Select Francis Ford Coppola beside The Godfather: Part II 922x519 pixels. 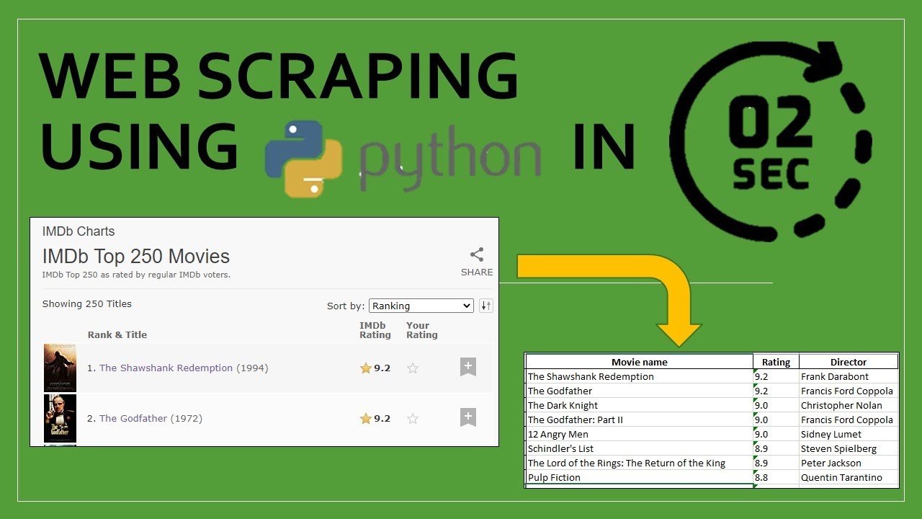849,420
